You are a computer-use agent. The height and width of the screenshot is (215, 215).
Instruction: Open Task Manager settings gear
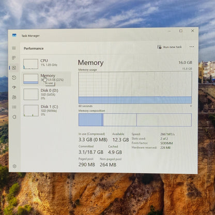pos(14,166)
